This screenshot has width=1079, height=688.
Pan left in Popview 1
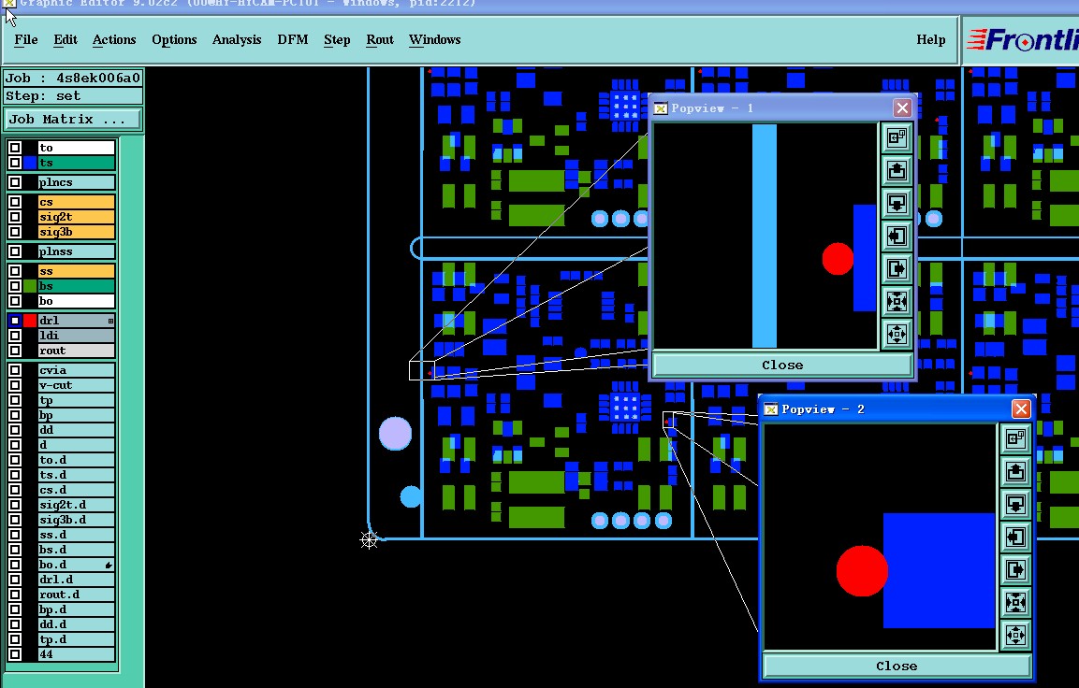pyautogui.click(x=897, y=236)
